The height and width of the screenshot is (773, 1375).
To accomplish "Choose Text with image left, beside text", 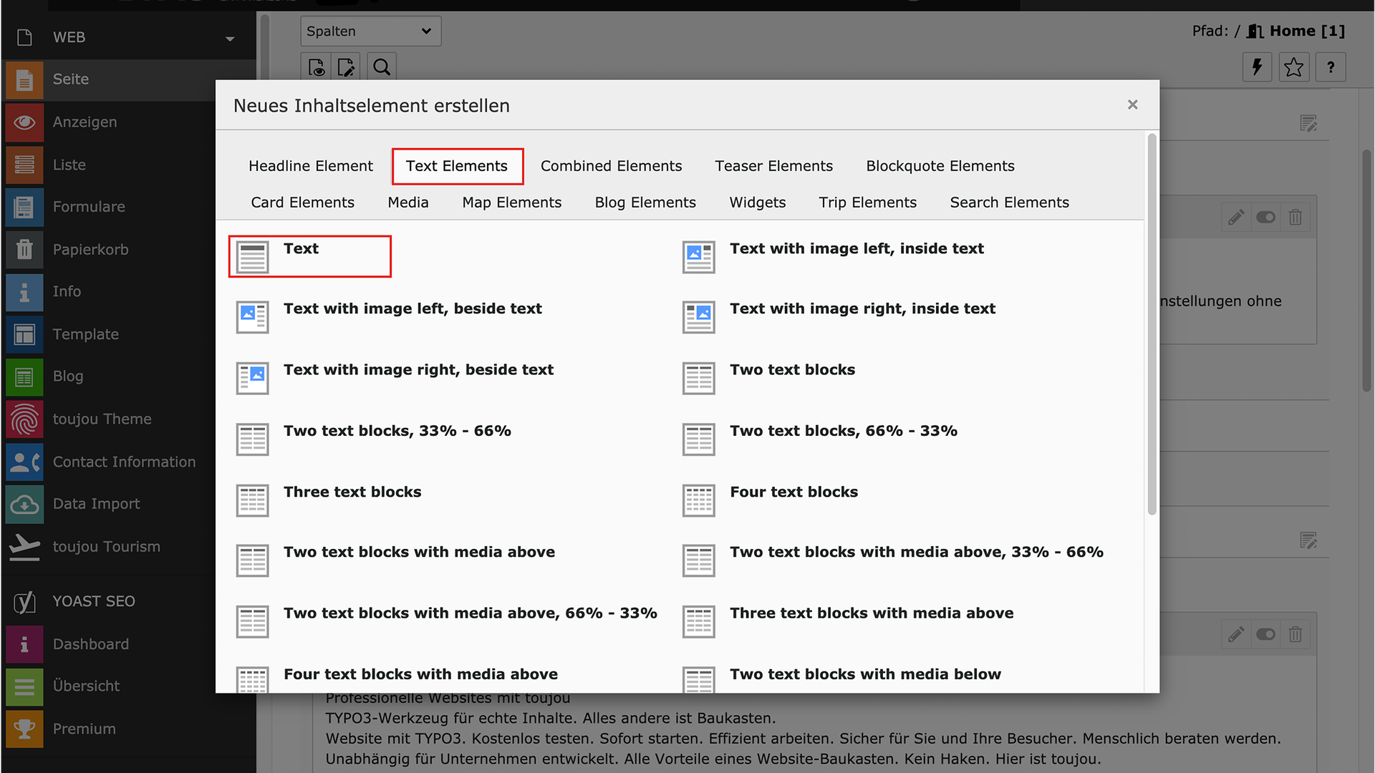I will [412, 309].
